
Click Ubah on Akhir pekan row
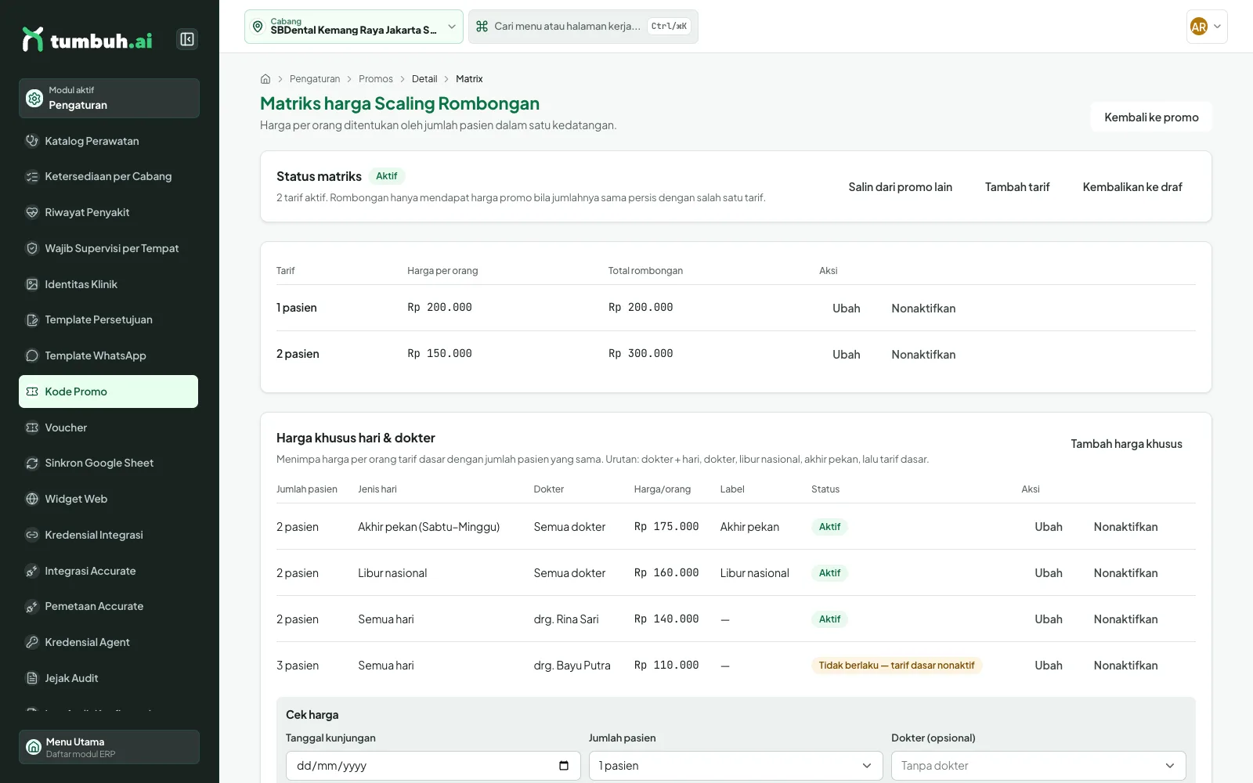1048,527
